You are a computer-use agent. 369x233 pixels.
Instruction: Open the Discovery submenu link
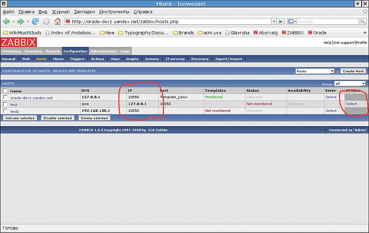pos(200,59)
